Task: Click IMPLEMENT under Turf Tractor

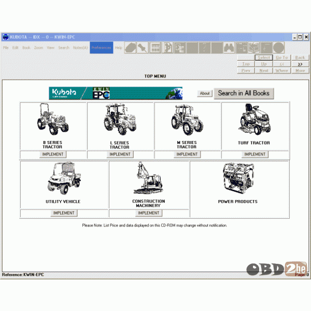Action: click(255, 154)
